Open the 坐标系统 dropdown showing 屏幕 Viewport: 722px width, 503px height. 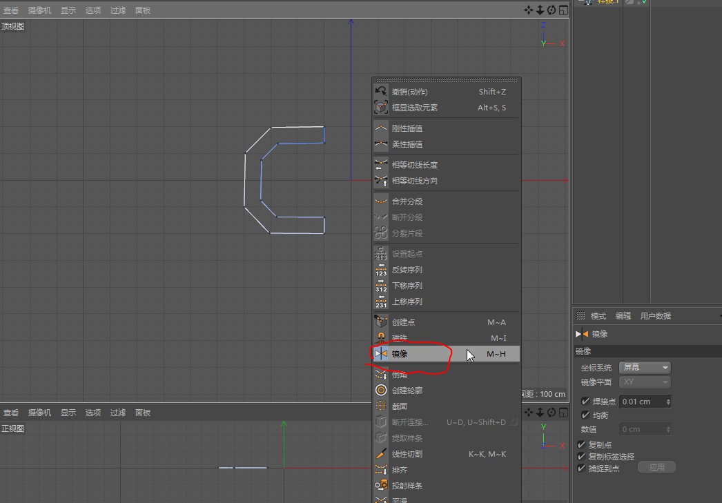click(x=645, y=368)
